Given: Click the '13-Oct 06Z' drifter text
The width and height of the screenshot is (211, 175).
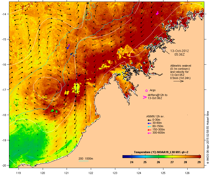Looking at the screenshot, I should click(155, 98).
